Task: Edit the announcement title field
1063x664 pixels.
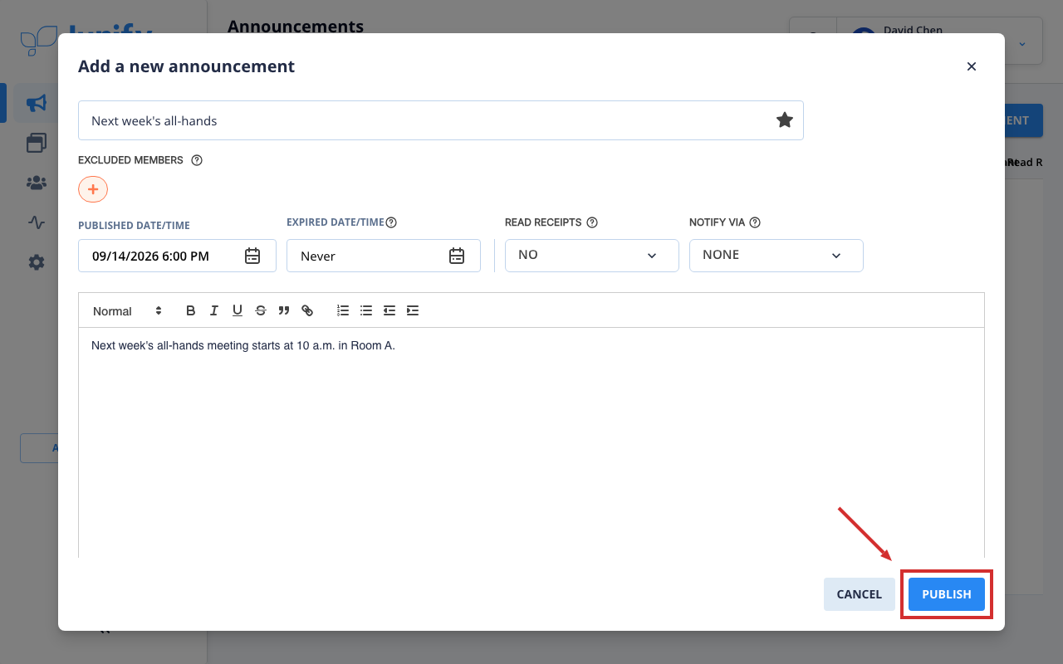Action: [x=441, y=120]
